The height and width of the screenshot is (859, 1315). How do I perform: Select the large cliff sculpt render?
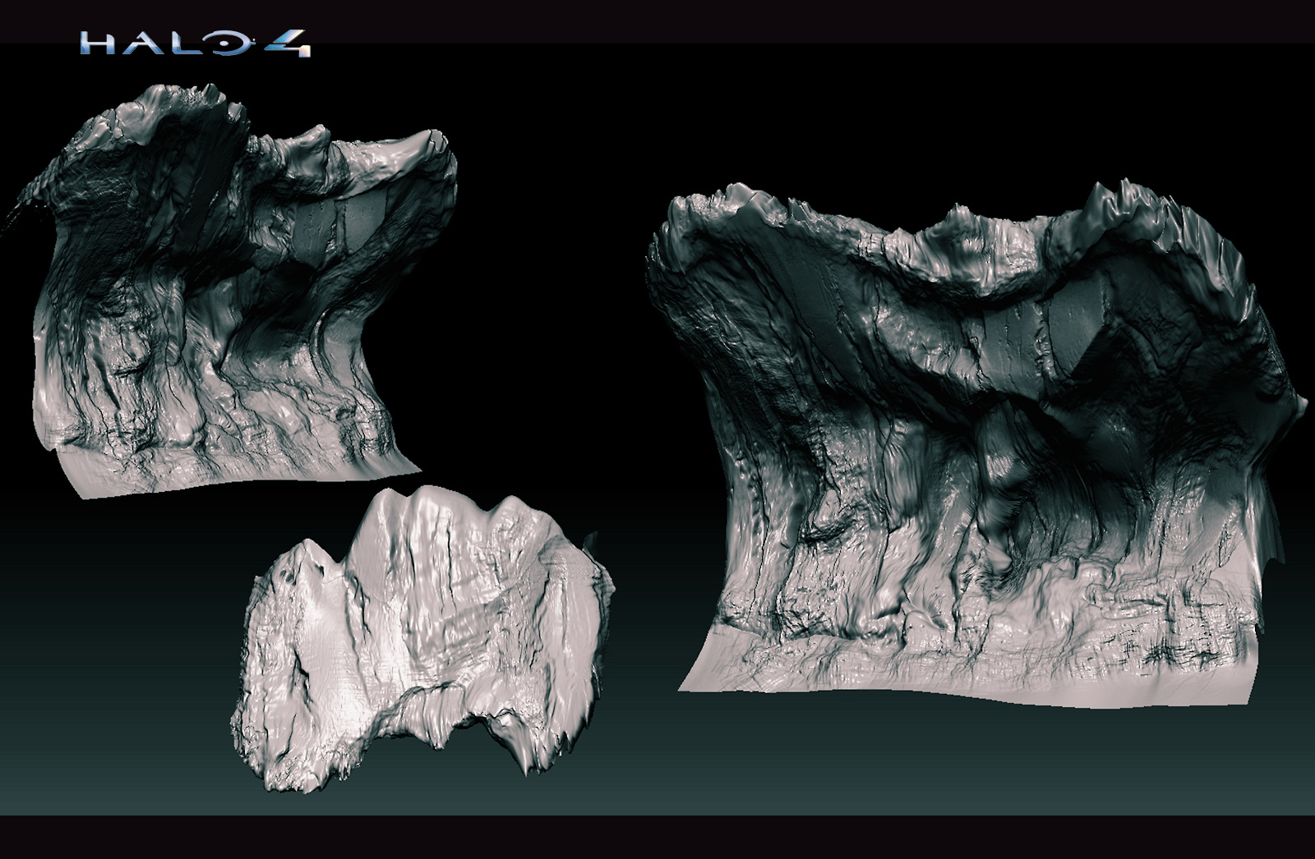(x=976, y=442)
